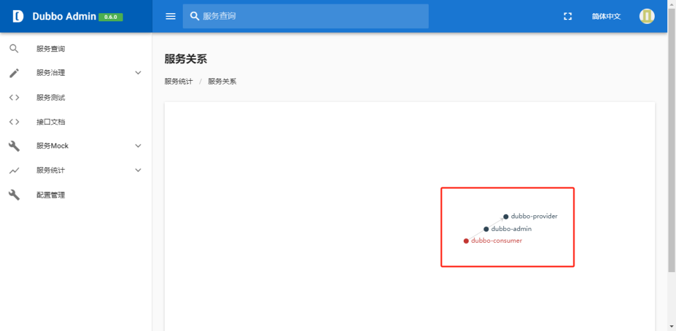Image resolution: width=676 pixels, height=331 pixels.
Task: Open 服务治理 menu item
Action: (x=76, y=73)
